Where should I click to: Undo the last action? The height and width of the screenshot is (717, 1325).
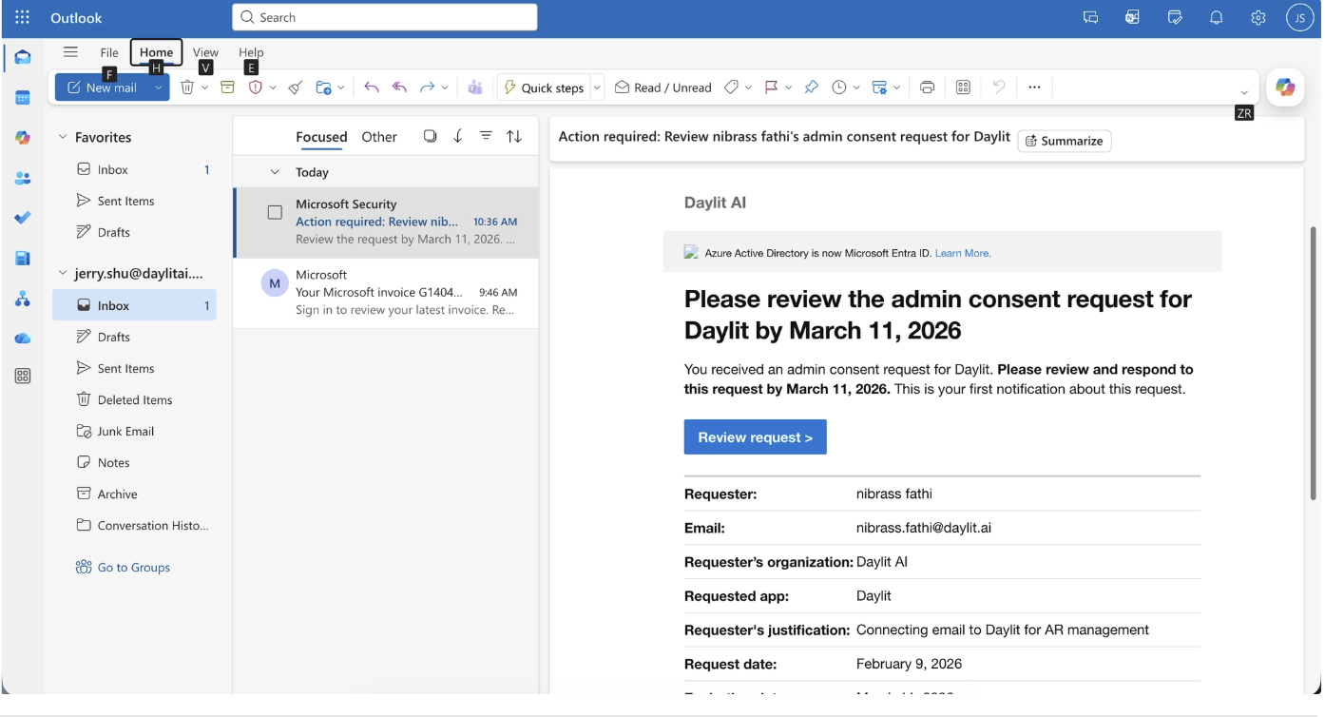point(999,87)
